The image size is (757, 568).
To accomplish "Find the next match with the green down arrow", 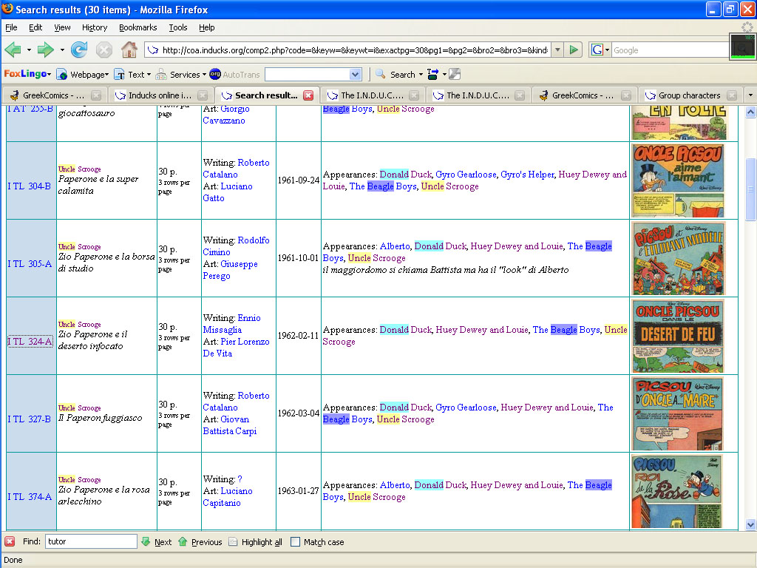I will point(146,541).
